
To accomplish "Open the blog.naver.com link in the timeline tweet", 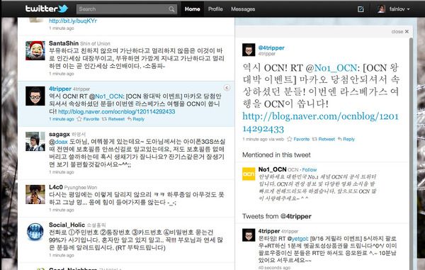I will coord(117,111).
